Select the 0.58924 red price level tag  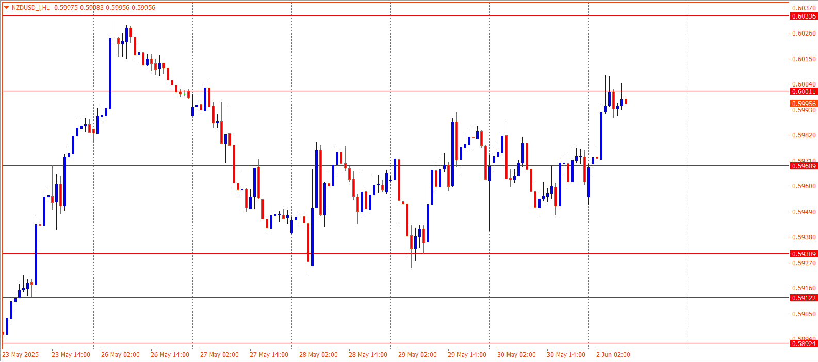804,343
